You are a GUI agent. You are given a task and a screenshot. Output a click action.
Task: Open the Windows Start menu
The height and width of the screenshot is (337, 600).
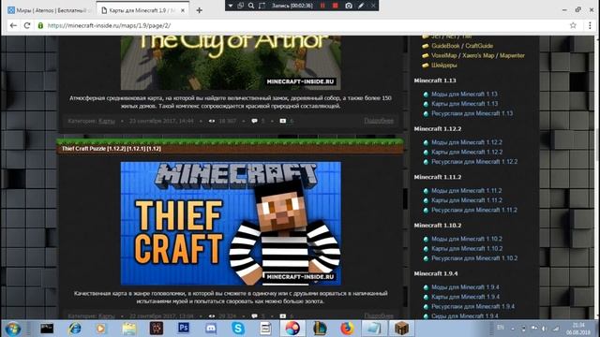pos(12,329)
